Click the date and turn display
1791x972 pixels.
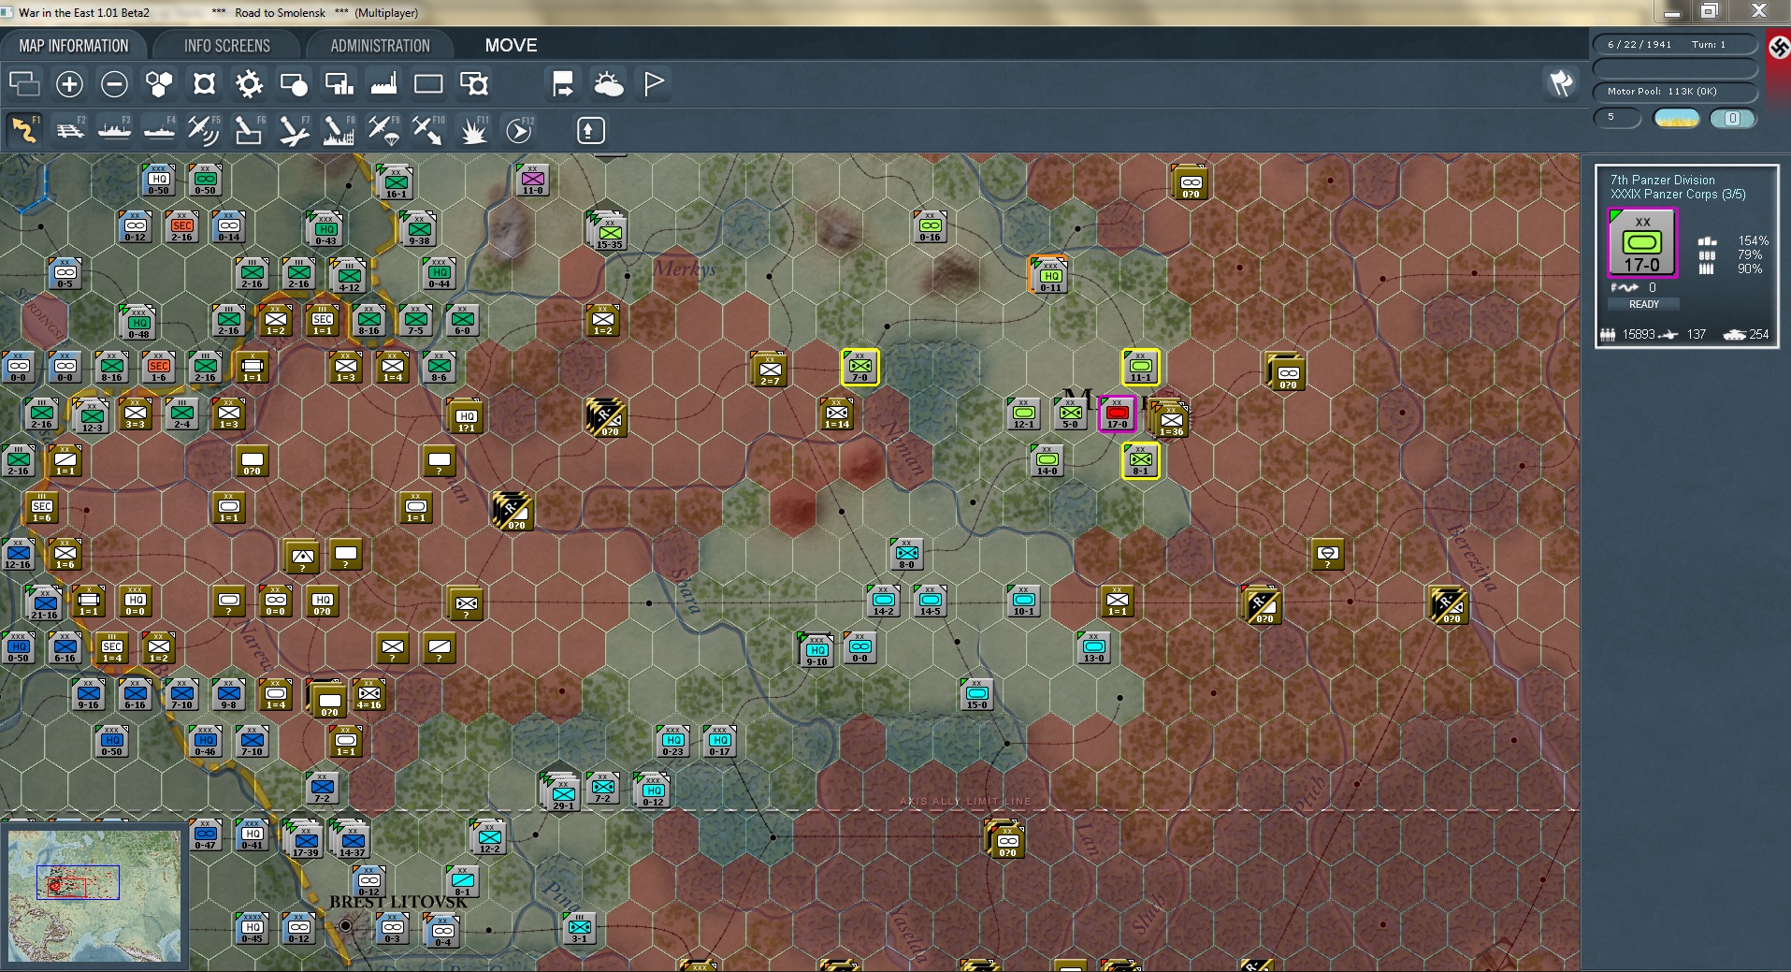pyautogui.click(x=1674, y=44)
